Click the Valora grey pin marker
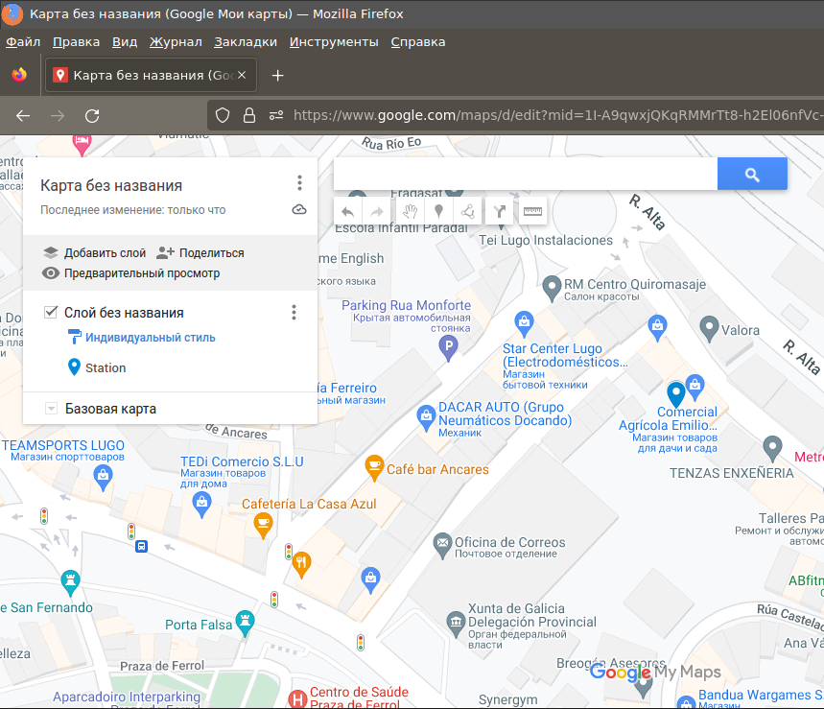The width and height of the screenshot is (824, 709). (710, 328)
